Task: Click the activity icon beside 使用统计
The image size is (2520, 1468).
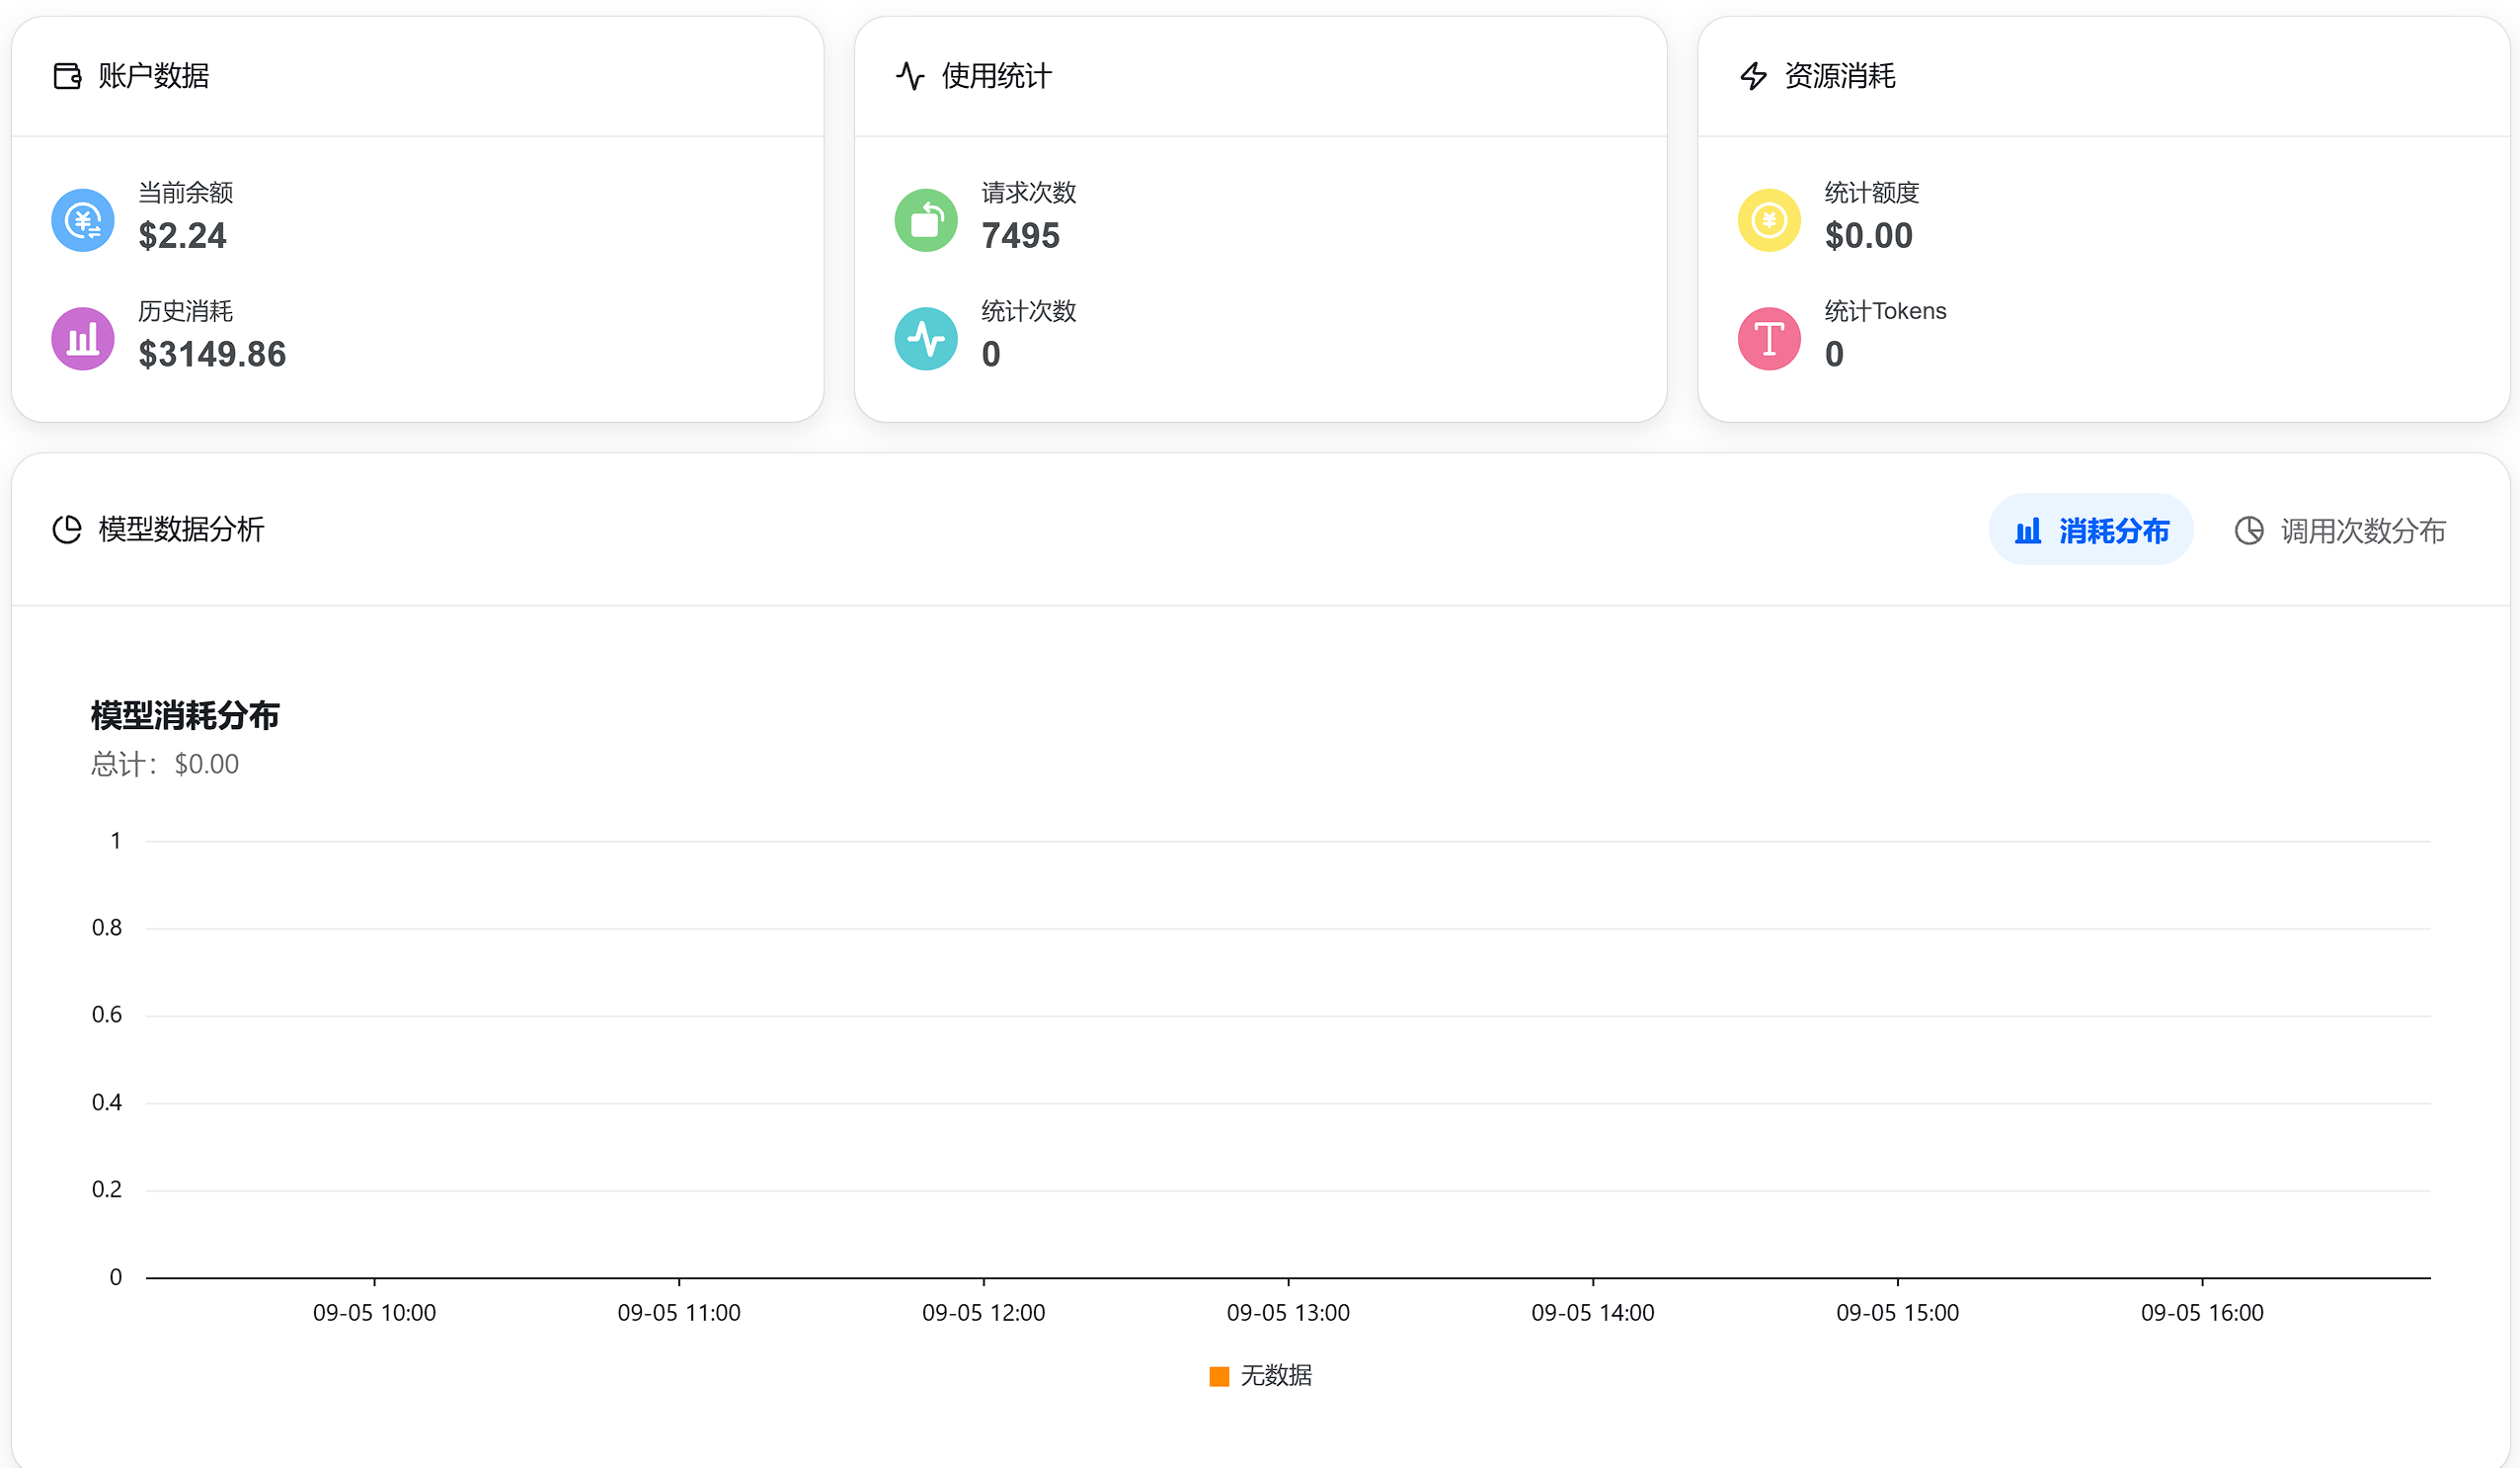Action: coord(910,76)
